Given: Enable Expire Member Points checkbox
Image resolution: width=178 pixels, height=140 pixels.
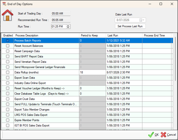Looking at the screenshot, I should [8, 120].
